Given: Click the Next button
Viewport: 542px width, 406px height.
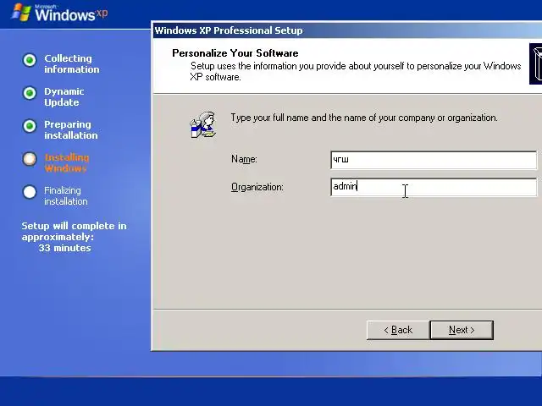Looking at the screenshot, I should [462, 330].
